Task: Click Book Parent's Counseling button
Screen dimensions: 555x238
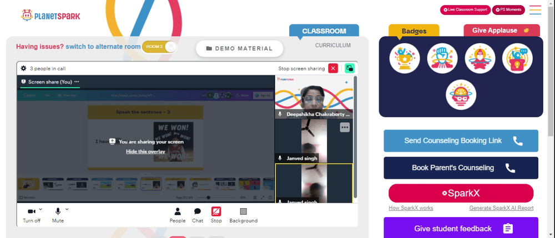Action: point(461,168)
